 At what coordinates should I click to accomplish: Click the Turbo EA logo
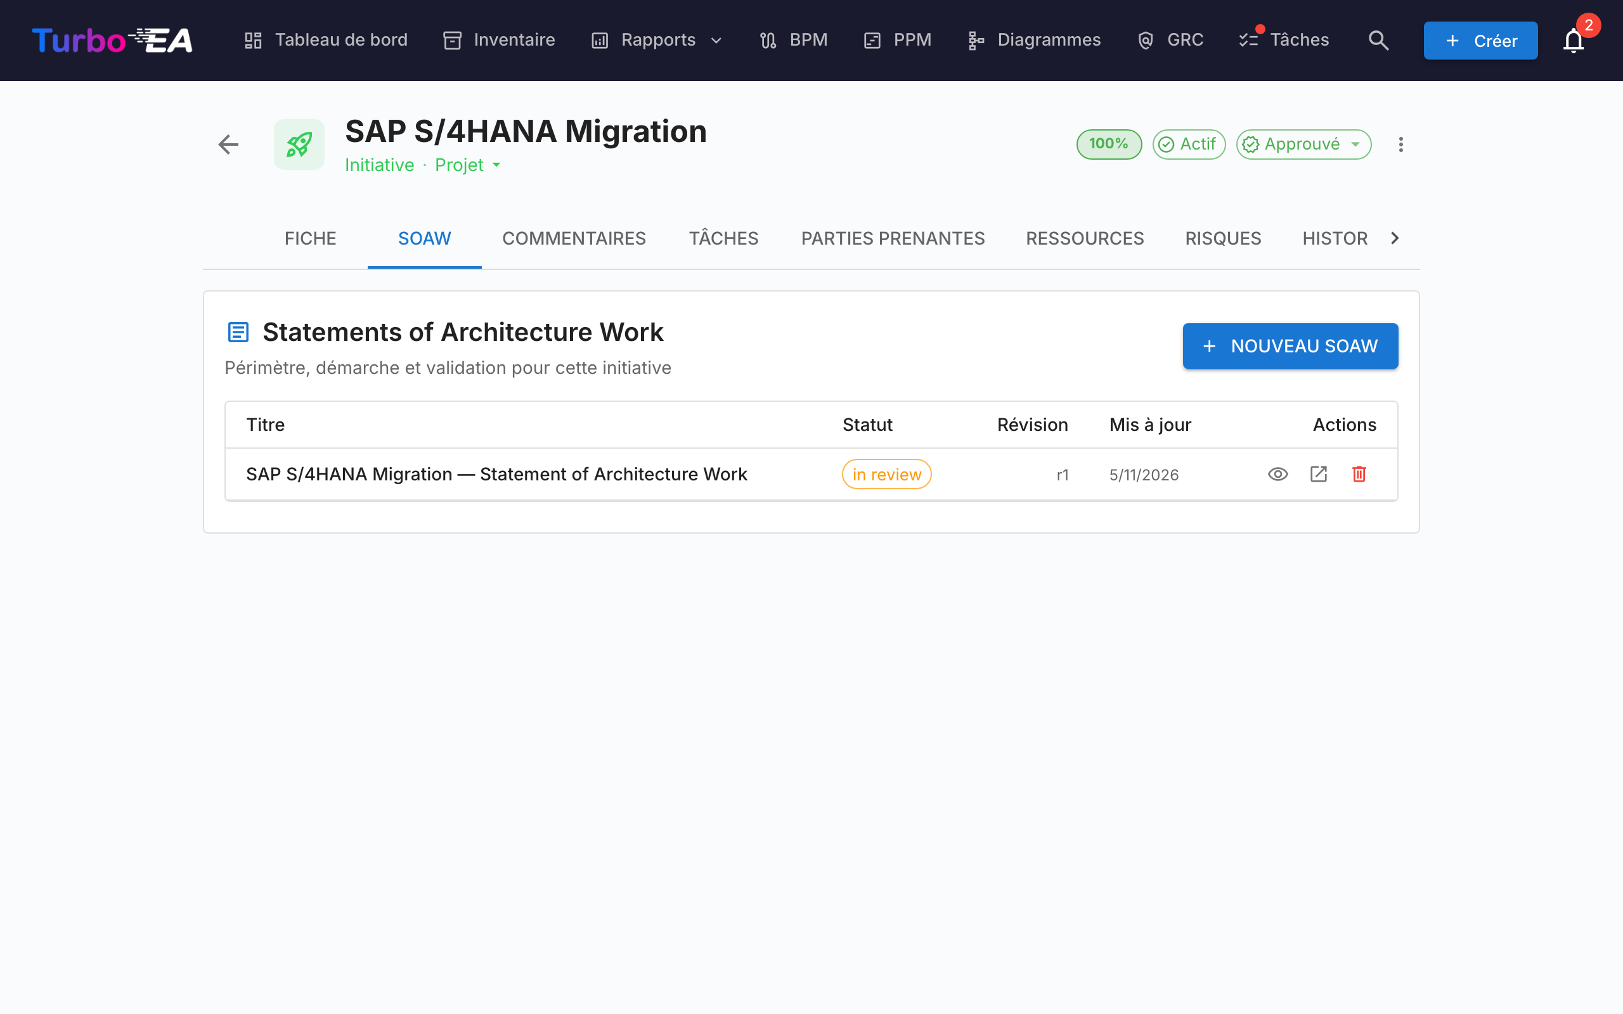112,40
